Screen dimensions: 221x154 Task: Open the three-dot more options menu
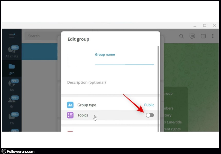pos(213,36)
